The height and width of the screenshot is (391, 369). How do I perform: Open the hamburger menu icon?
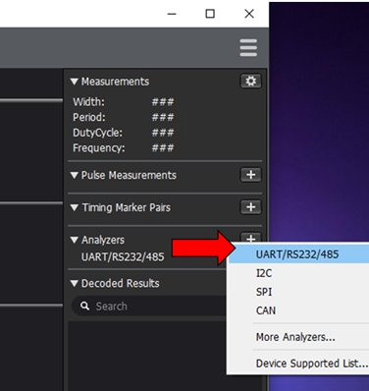click(248, 48)
